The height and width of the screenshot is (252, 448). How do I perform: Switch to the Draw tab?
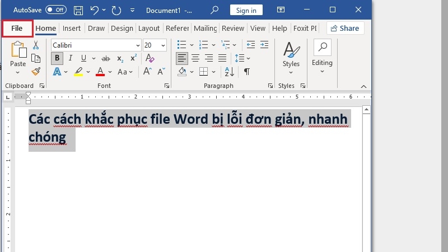(x=96, y=29)
